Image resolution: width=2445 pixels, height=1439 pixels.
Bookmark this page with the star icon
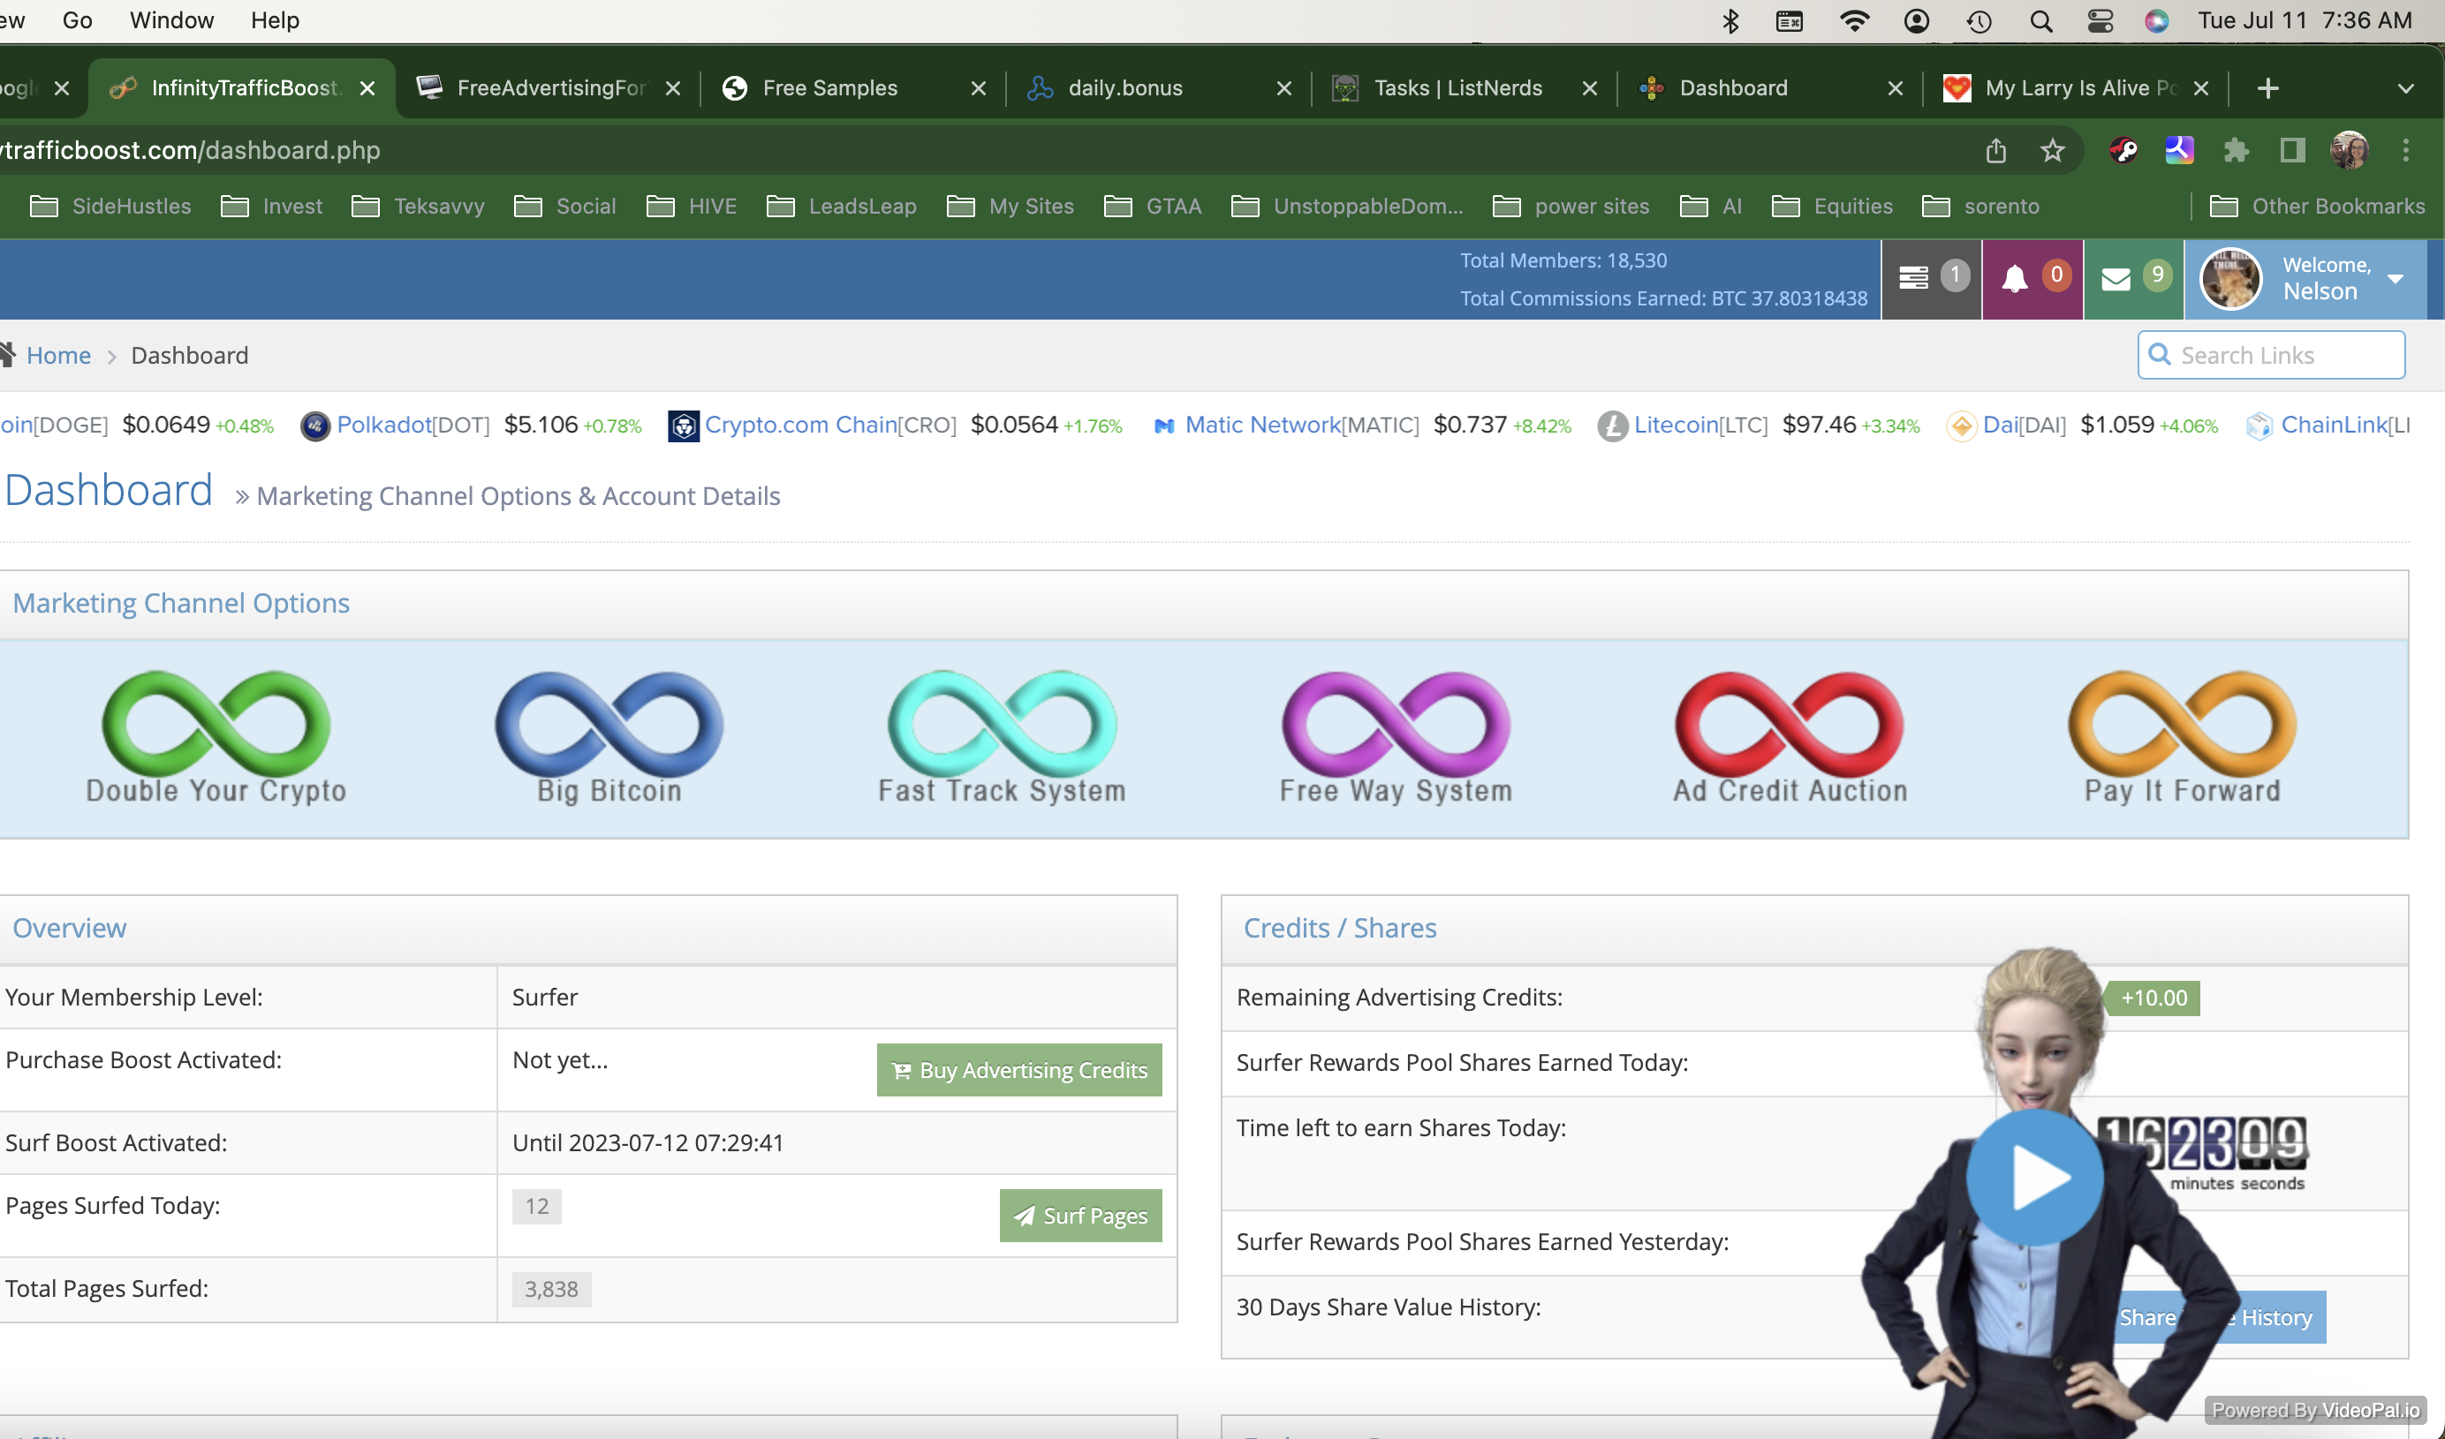(2052, 150)
